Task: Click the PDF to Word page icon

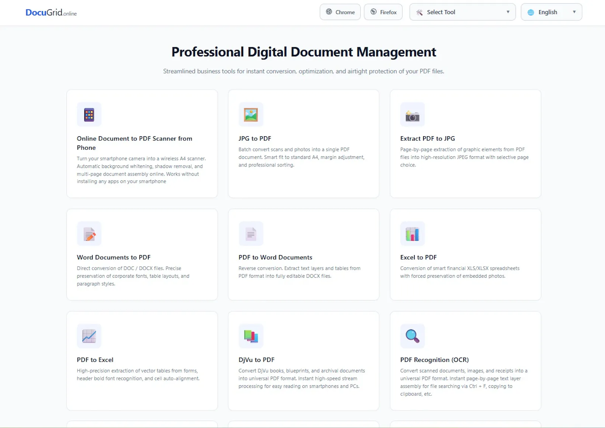Action: click(x=251, y=233)
